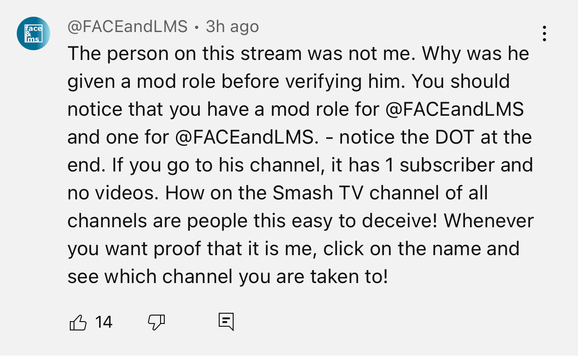The height and width of the screenshot is (356, 578).
Task: Open the three-dot more options menu
Action: click(x=544, y=33)
